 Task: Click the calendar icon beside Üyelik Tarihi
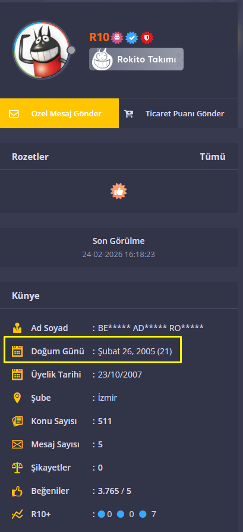point(17,375)
